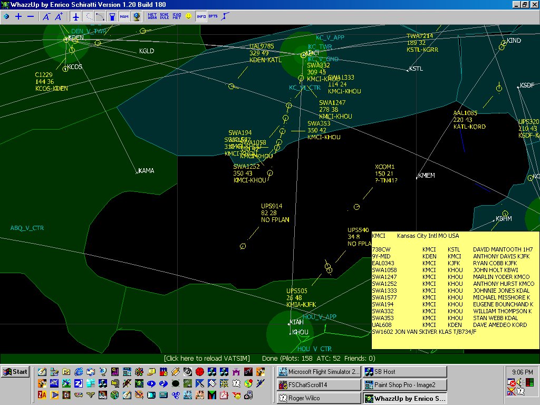
Task: Select SW1602 JON VAN SKIVER line
Action: coord(425,332)
